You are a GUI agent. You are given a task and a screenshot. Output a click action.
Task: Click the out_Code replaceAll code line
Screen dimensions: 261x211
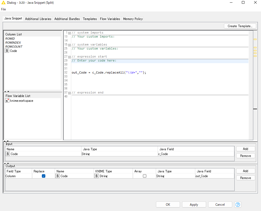point(109,72)
